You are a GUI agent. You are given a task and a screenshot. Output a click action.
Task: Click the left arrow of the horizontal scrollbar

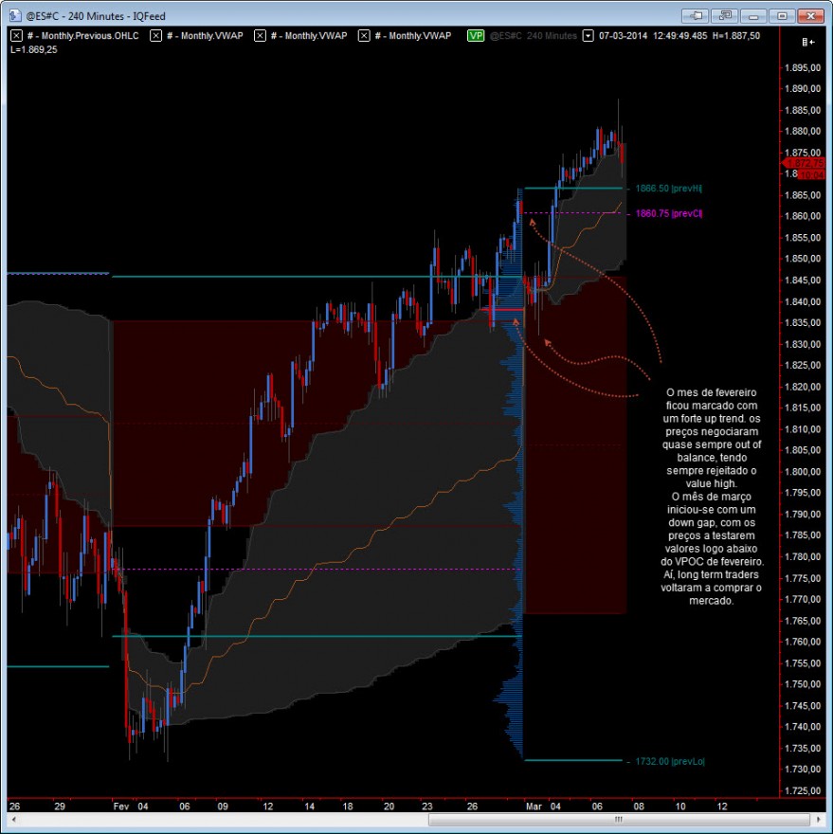click(x=13, y=820)
